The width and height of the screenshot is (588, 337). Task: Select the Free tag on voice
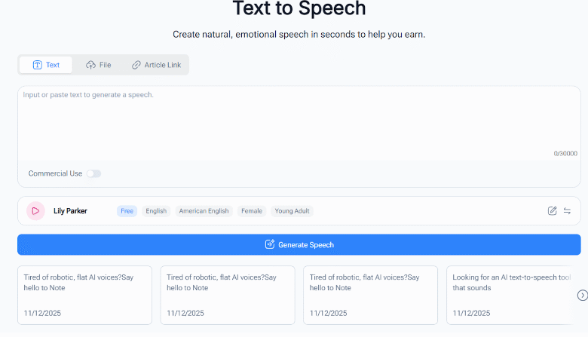coord(127,211)
